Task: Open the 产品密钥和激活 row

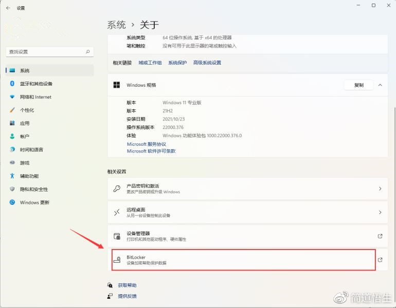Action: 247,188
